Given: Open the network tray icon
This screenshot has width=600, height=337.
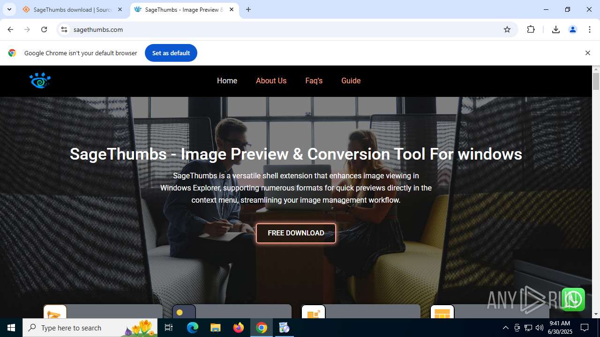Looking at the screenshot, I should coord(528,328).
